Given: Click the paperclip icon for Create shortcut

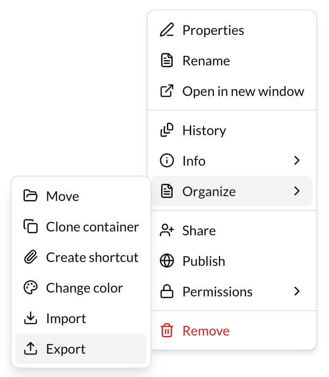Looking at the screenshot, I should tap(30, 258).
